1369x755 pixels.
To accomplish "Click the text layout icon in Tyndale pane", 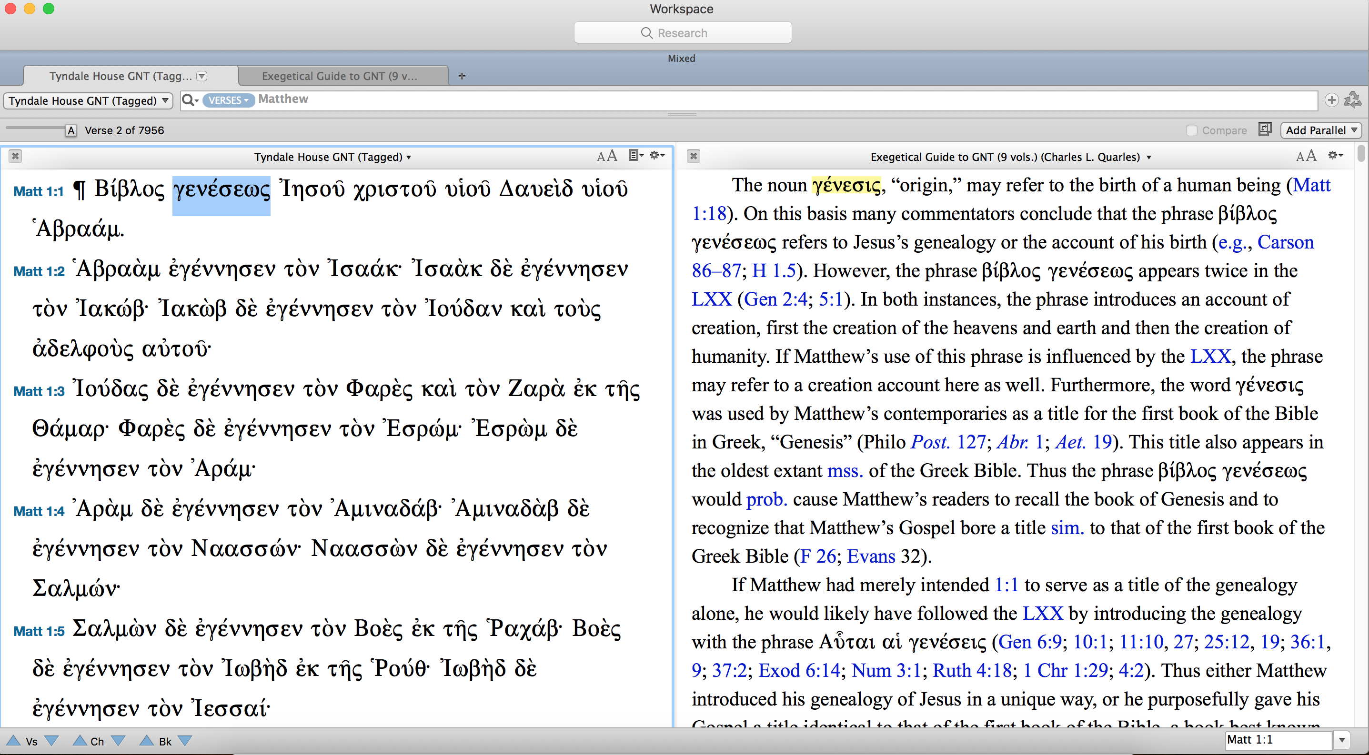I will click(x=635, y=156).
